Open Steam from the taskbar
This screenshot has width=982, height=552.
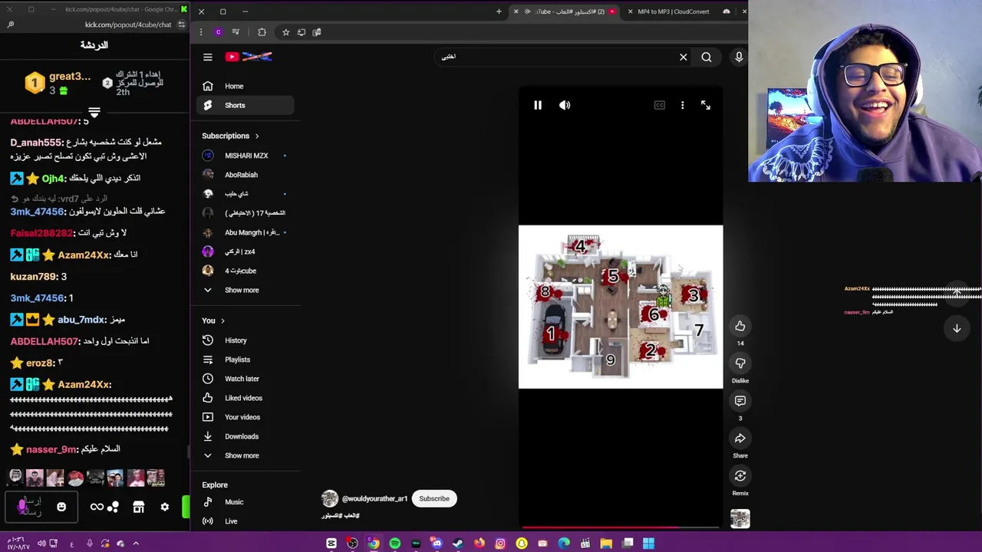[458, 544]
